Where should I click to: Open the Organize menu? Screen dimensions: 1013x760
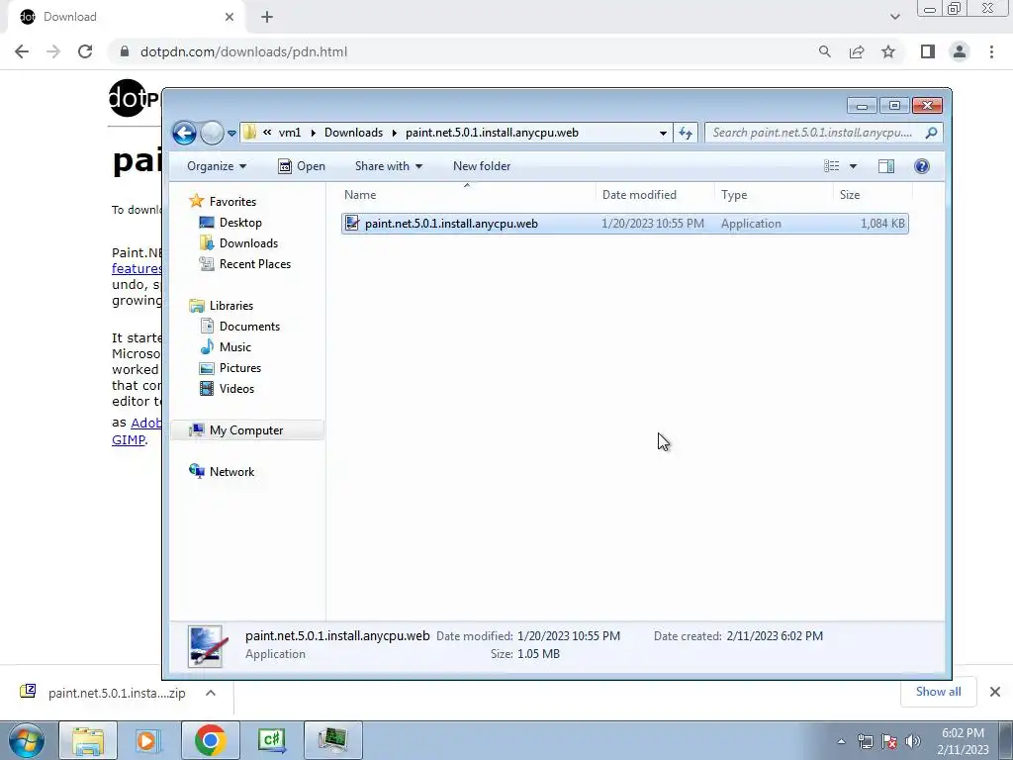[217, 166]
